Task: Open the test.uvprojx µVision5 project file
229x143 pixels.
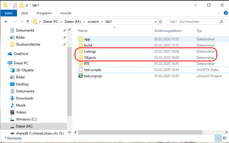Action: pyautogui.click(x=93, y=76)
